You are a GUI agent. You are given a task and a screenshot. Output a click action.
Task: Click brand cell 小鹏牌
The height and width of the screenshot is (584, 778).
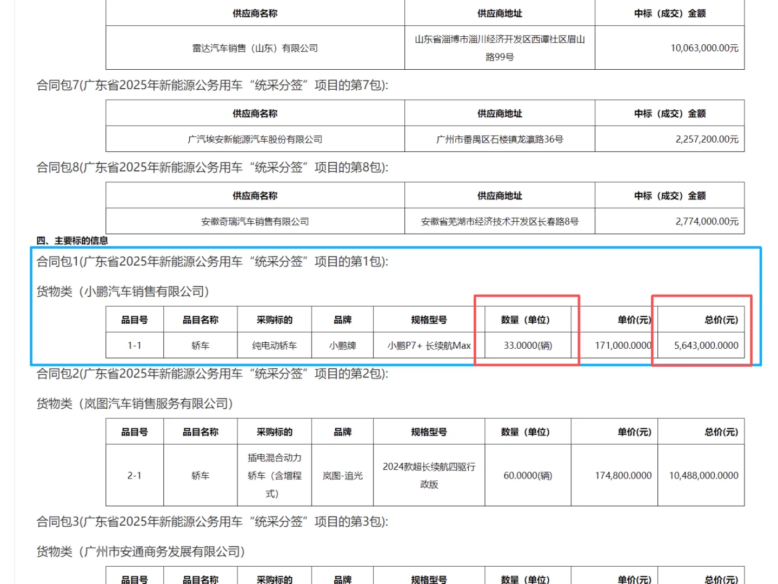343,346
